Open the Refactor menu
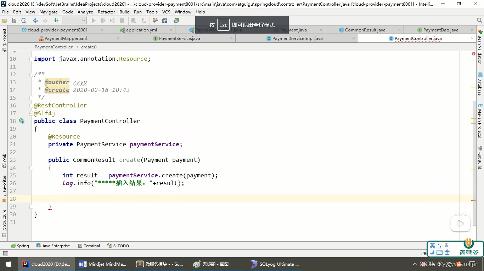Screen dimensions: 484x271 (x=106, y=12)
